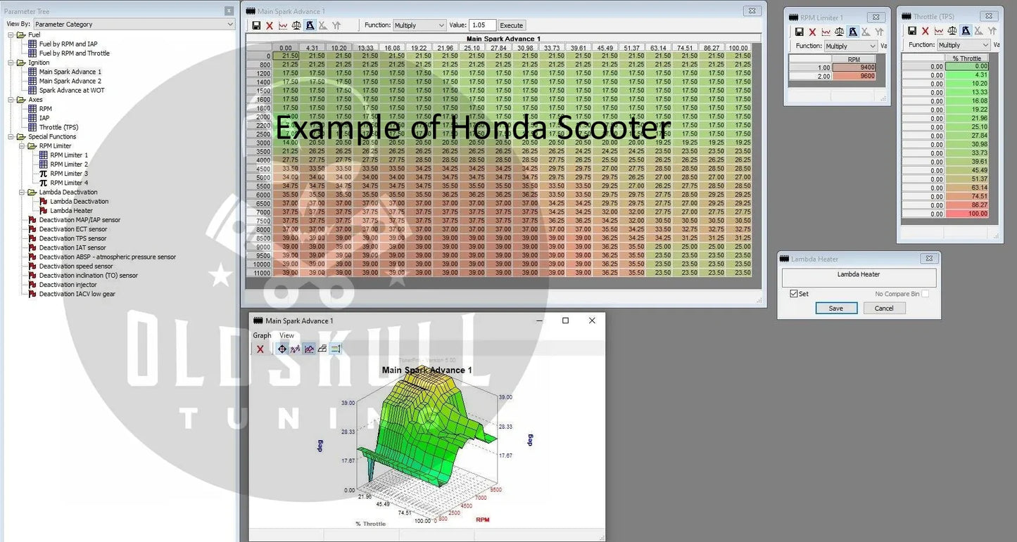Image resolution: width=1017 pixels, height=542 pixels.
Task: Select RPM Limiter 4 in tree
Action: [x=69, y=183]
